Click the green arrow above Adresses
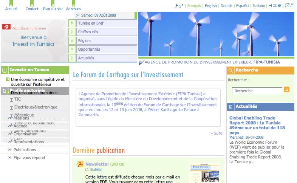297x183 pixels. 73,3
